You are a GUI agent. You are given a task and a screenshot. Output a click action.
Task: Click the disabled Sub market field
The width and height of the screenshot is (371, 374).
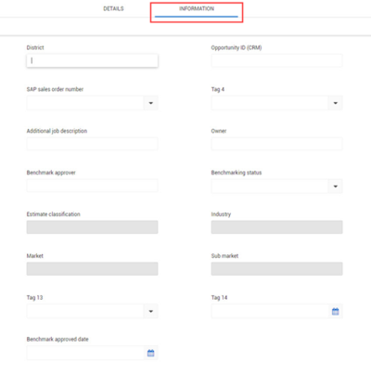click(x=276, y=269)
